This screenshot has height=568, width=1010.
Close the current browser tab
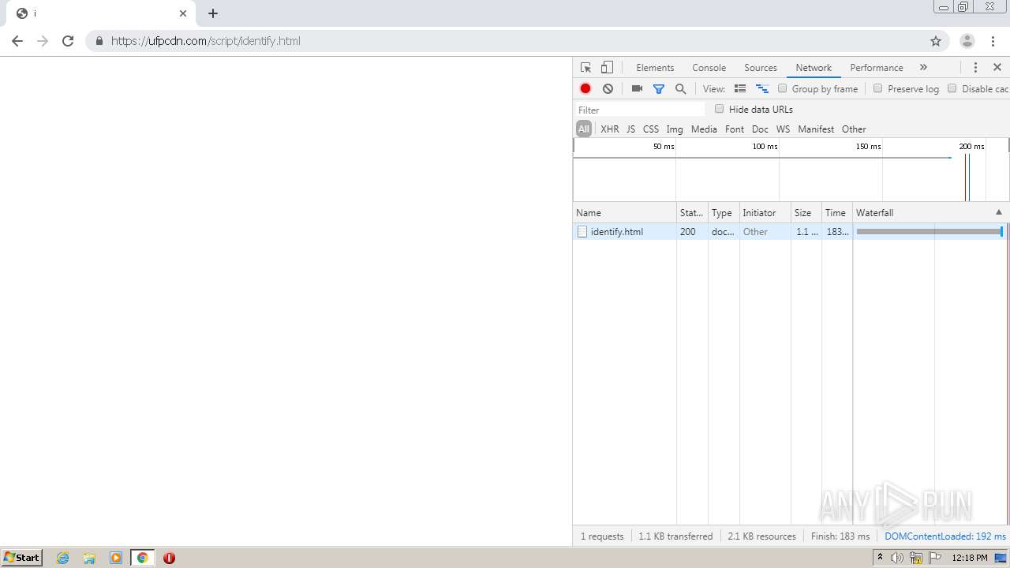pos(183,13)
